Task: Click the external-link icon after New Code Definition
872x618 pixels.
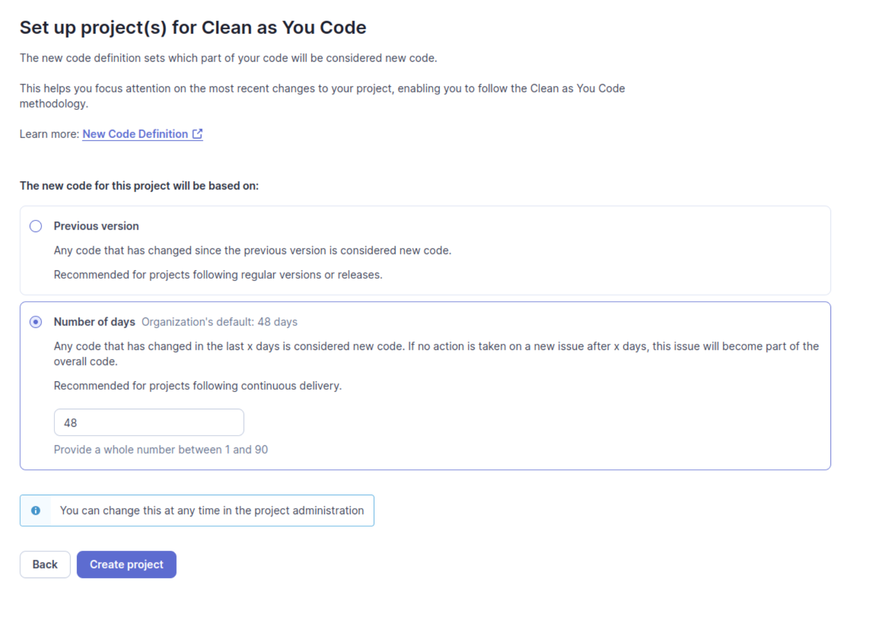Action: (x=198, y=133)
